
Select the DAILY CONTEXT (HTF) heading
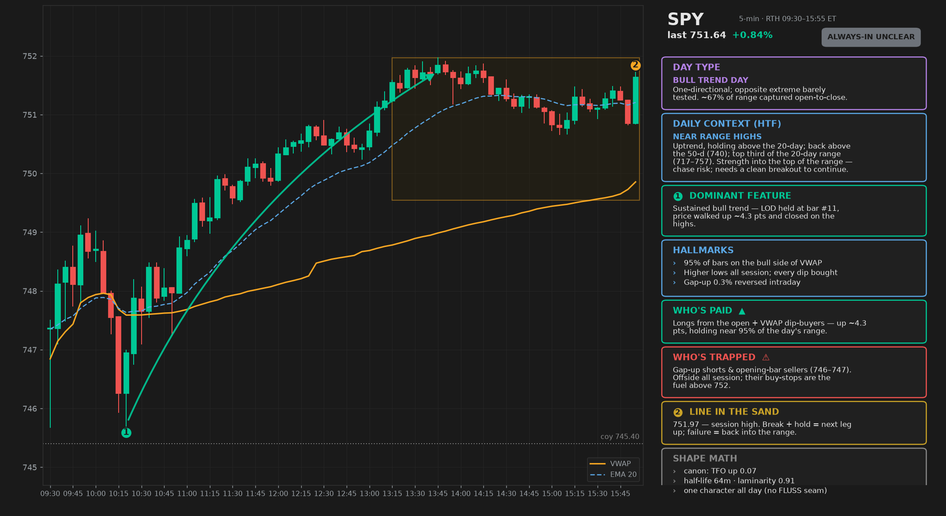click(x=727, y=124)
